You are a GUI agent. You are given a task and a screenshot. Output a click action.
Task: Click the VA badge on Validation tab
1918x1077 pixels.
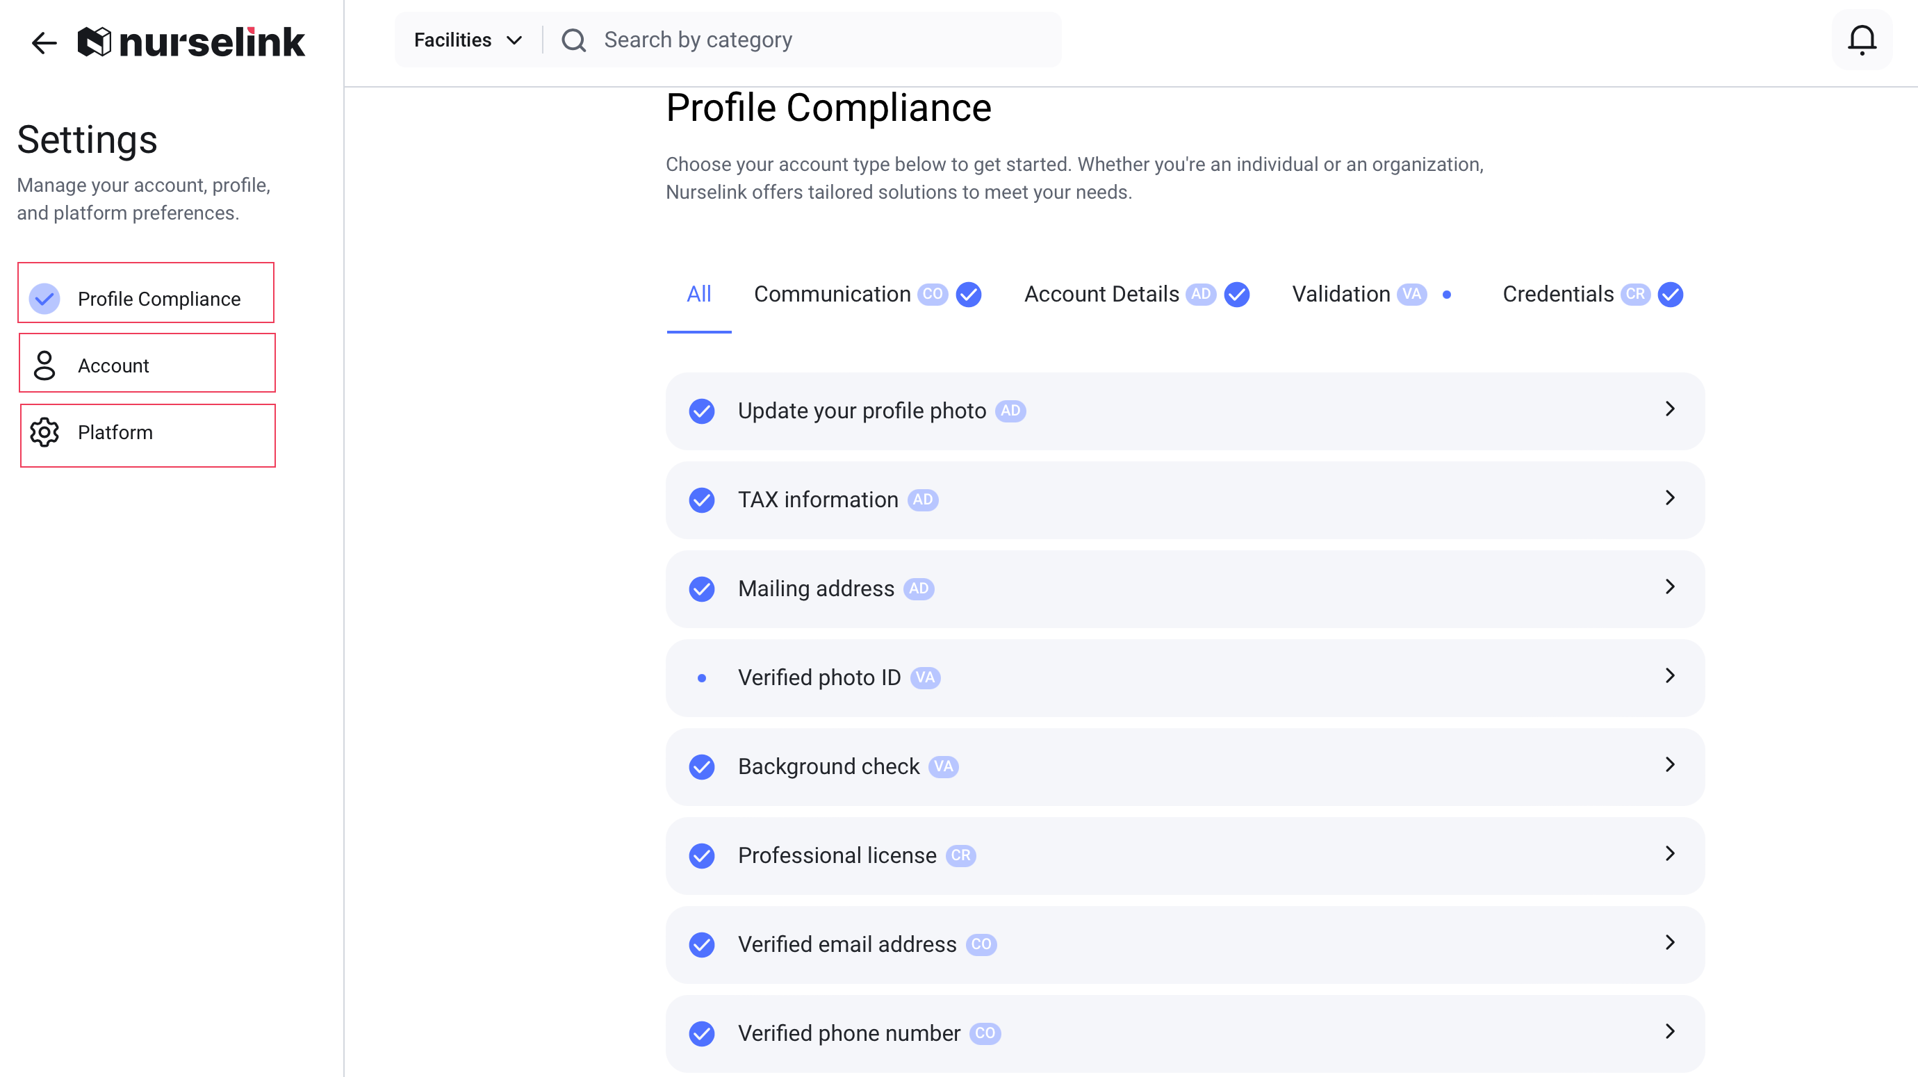(x=1411, y=295)
